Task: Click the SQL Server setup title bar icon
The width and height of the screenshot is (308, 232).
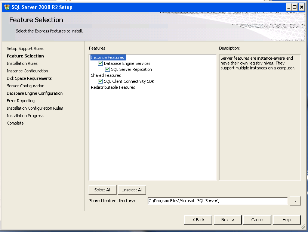Action: point(7,7)
